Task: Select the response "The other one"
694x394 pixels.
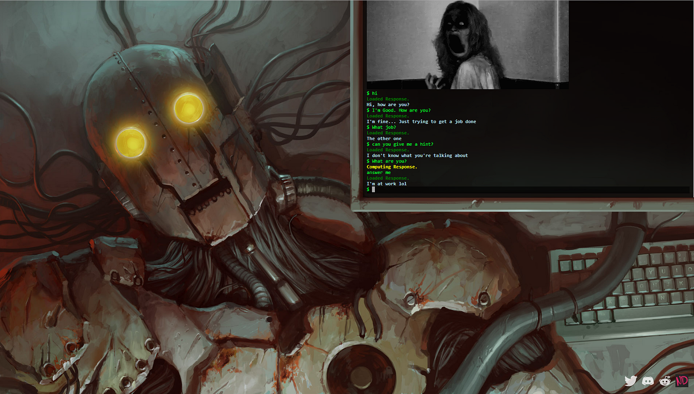Action: [384, 138]
